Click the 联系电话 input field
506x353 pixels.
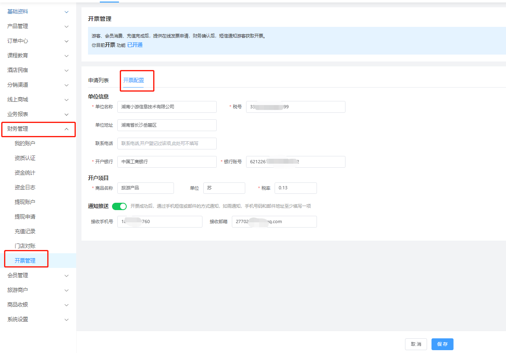pyautogui.click(x=167, y=143)
